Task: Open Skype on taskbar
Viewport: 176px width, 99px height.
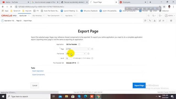Action: (x=79, y=97)
